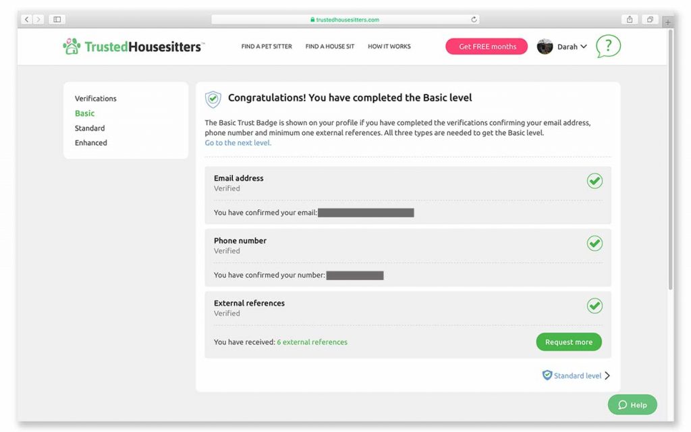
Task: Click the Request more button
Action: [569, 342]
